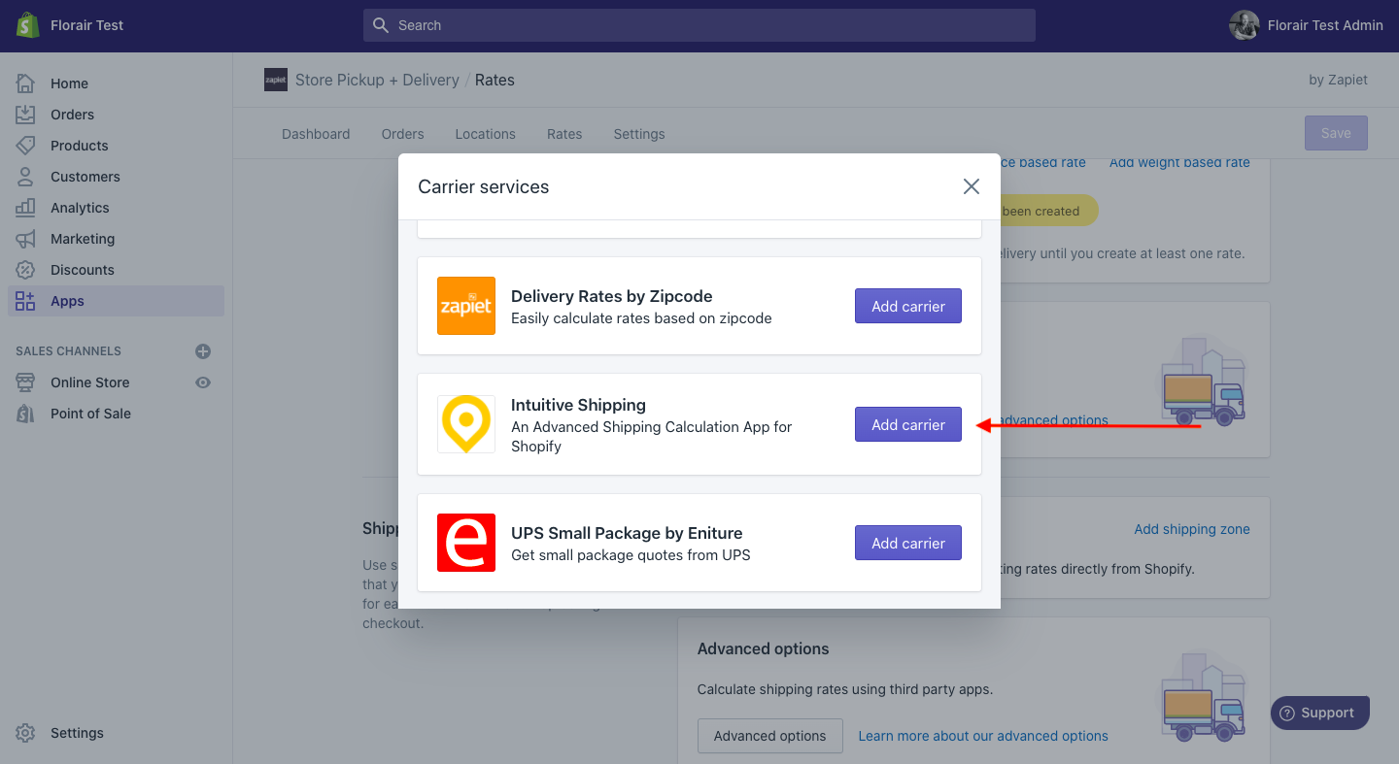Open the app Settings tab
The width and height of the screenshot is (1399, 764).
(639, 134)
